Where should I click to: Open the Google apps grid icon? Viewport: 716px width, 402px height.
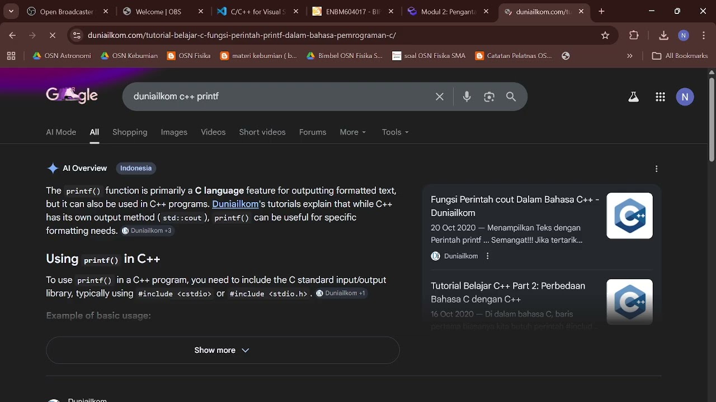(660, 97)
